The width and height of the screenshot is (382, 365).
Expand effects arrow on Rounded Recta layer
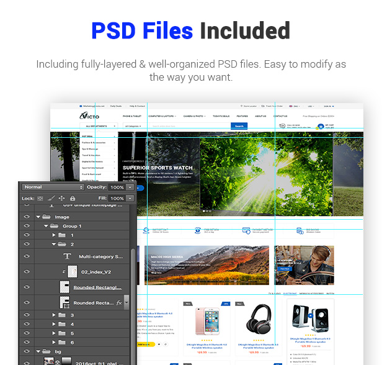(x=127, y=302)
